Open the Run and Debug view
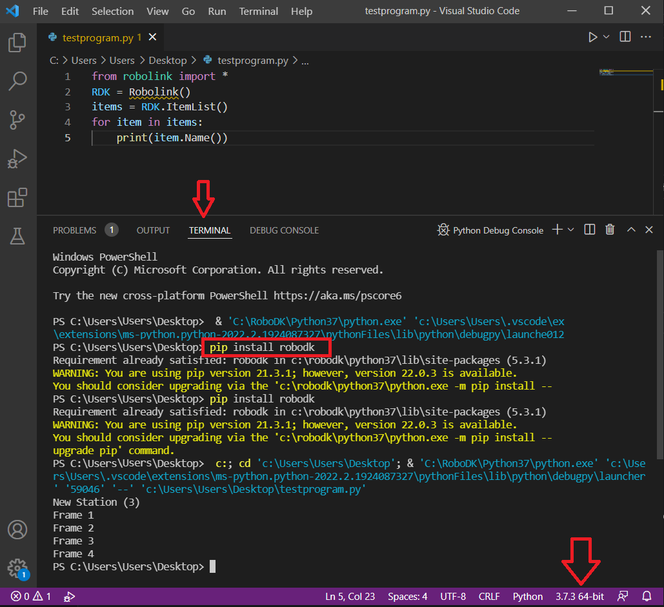Image resolution: width=664 pixels, height=607 pixels. 17,159
